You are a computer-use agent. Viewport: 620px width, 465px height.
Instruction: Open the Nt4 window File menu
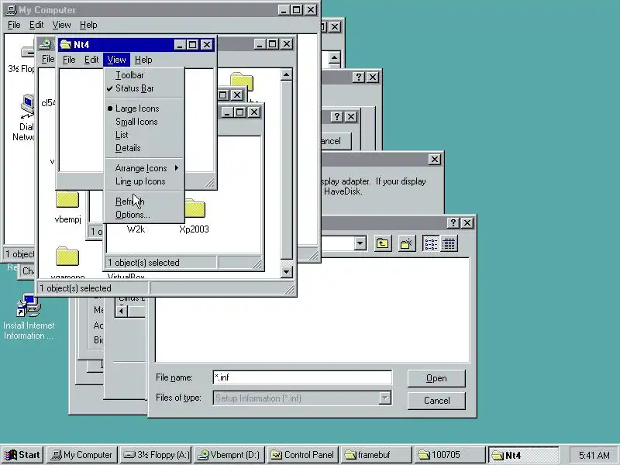tap(69, 60)
